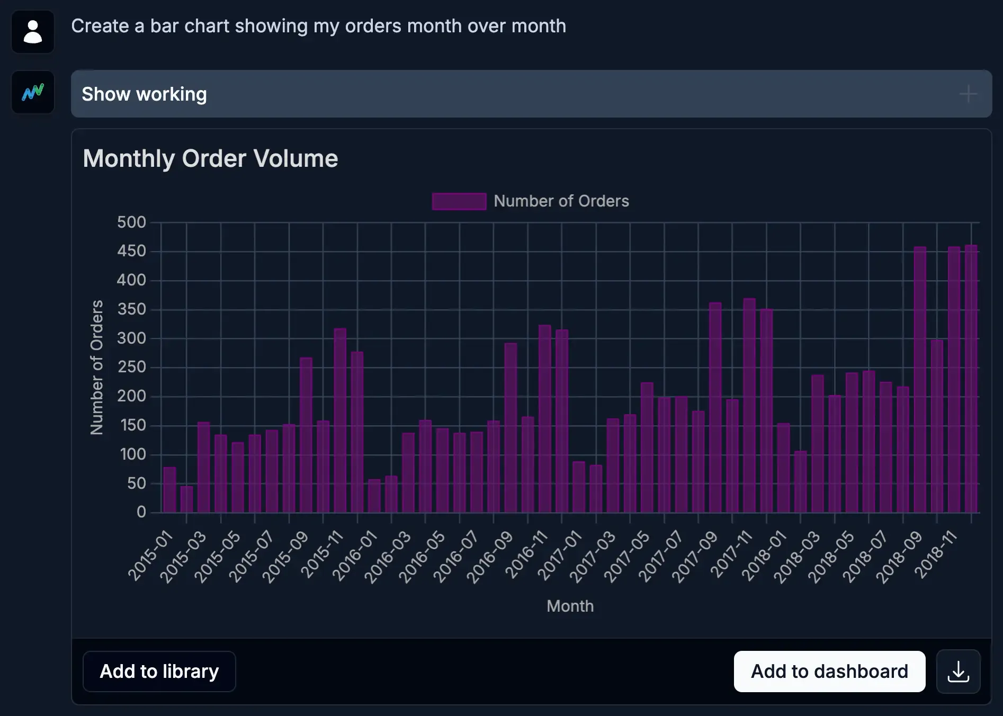Click the user prompt message text
Image resolution: width=1003 pixels, height=716 pixels.
click(318, 26)
